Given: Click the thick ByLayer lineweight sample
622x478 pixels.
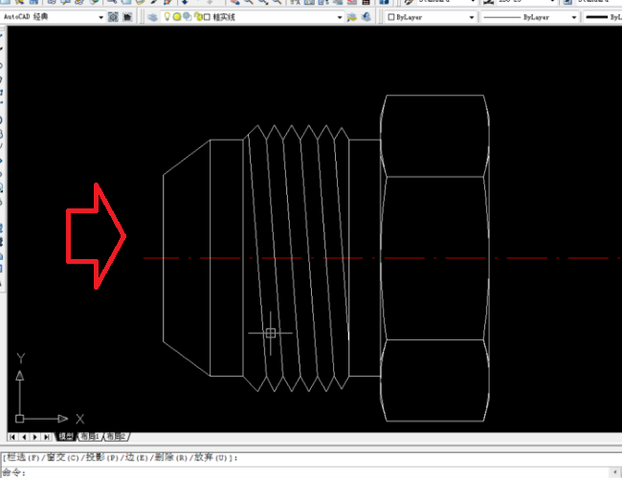Looking at the screenshot, I should 596,17.
